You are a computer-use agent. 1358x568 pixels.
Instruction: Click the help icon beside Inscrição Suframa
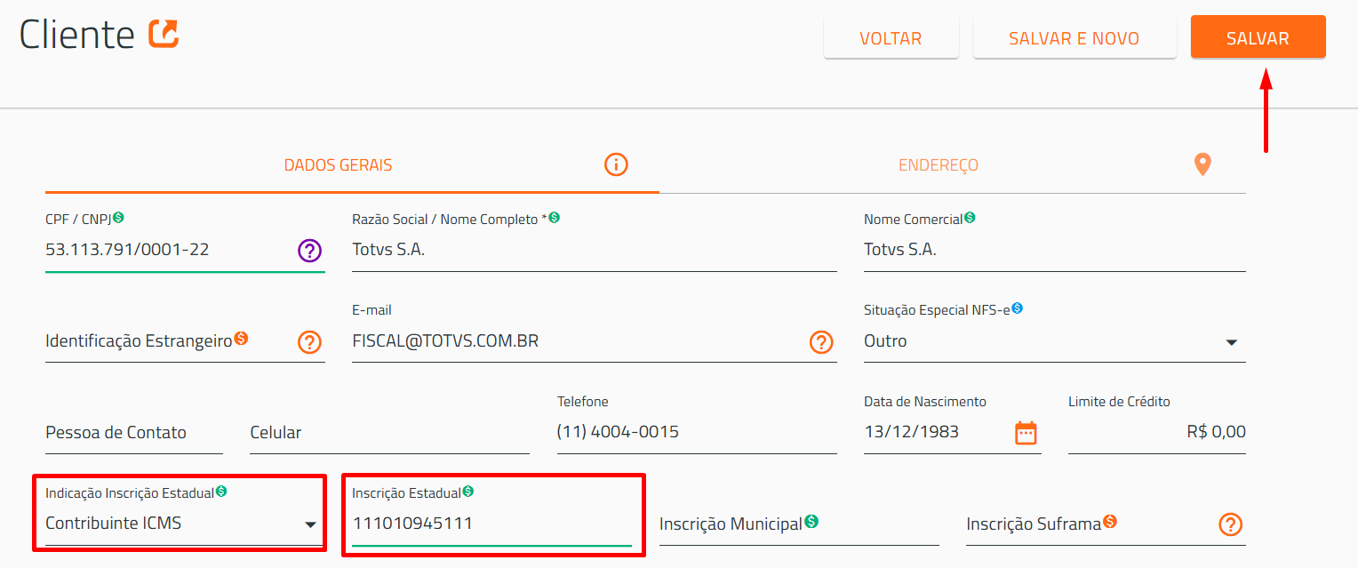pos(1230,524)
